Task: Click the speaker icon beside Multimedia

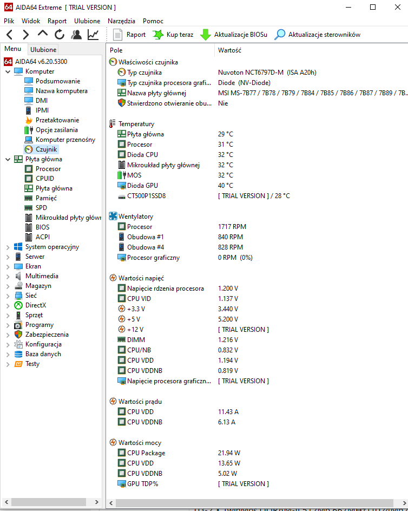Action: (18, 276)
